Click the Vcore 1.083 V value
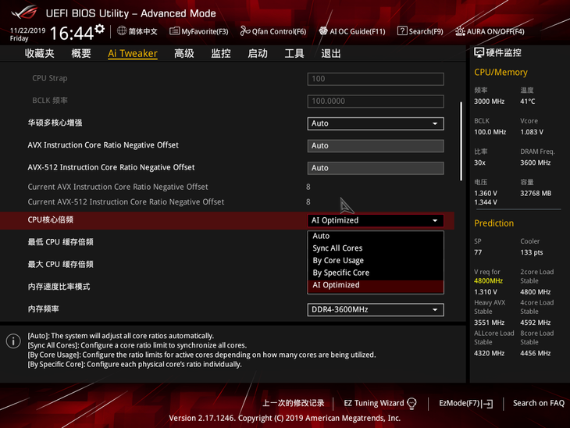 click(x=532, y=132)
